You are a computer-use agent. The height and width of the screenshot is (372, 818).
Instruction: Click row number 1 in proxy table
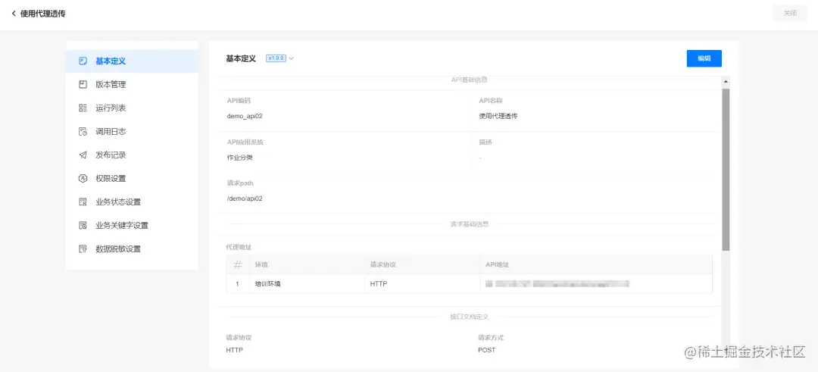[237, 284]
